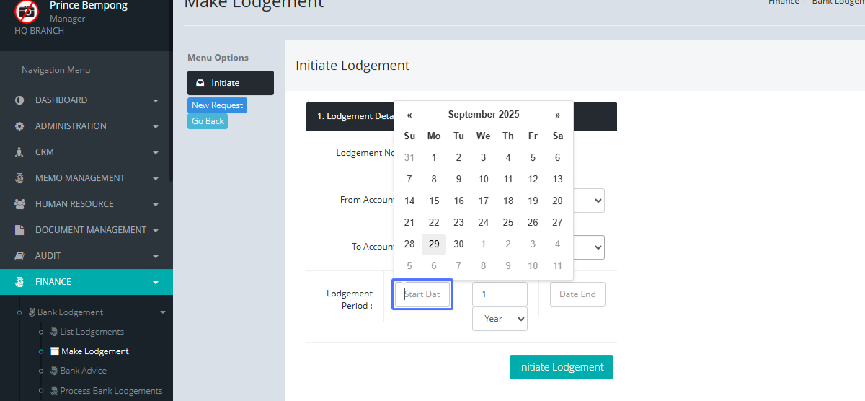Click the Dashboard icon in sidebar

[19, 100]
